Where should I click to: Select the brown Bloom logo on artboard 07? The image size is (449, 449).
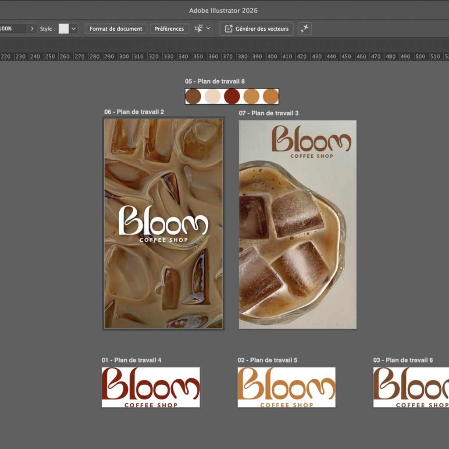[312, 139]
